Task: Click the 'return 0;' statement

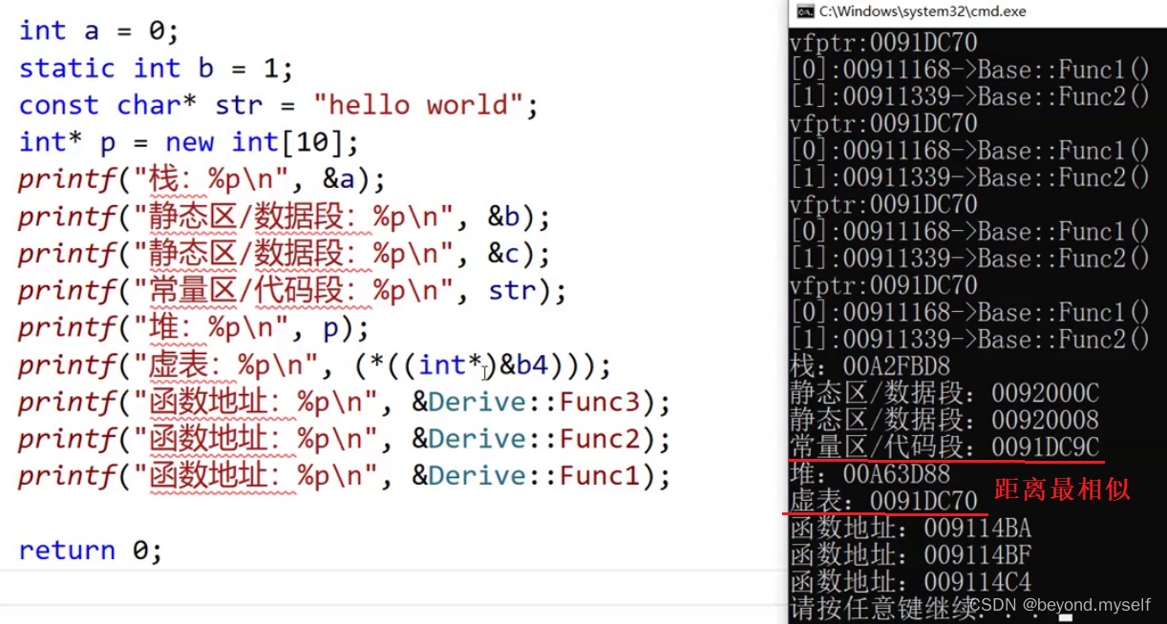Action: [x=91, y=551]
